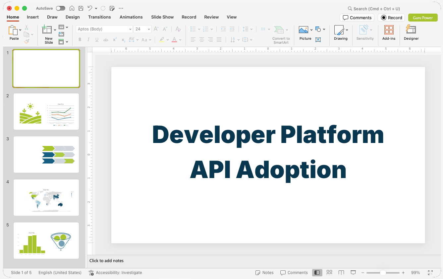
Task: Click the red font color button
Action: pos(174,40)
